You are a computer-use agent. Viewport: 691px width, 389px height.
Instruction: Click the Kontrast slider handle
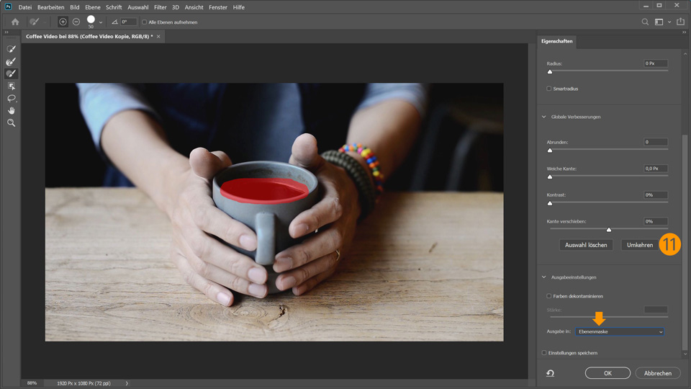(x=549, y=203)
